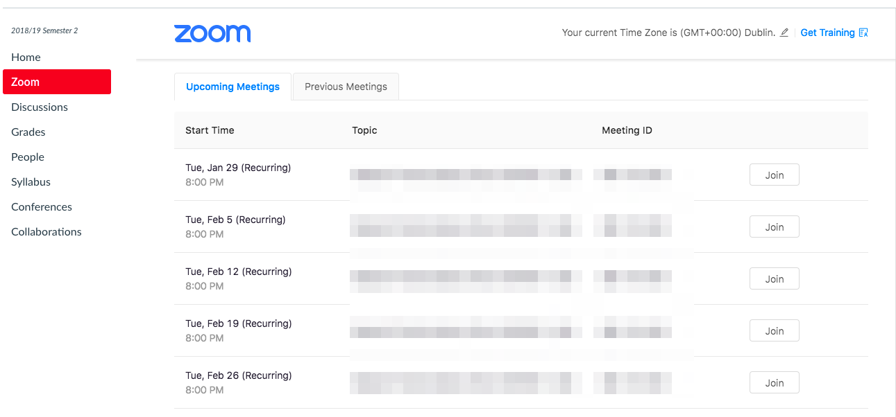The height and width of the screenshot is (417, 896).
Task: Go to Home in course navigation
Action: point(26,57)
